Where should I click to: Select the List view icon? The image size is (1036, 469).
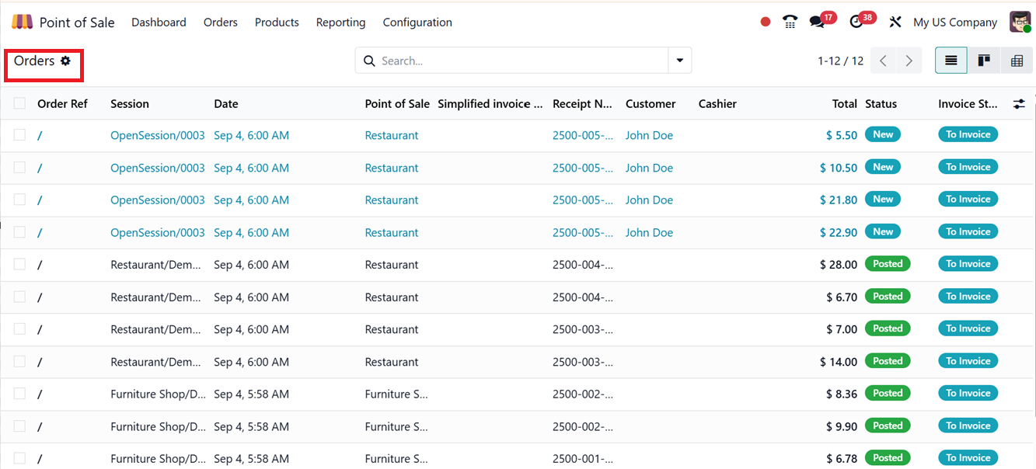pos(951,61)
